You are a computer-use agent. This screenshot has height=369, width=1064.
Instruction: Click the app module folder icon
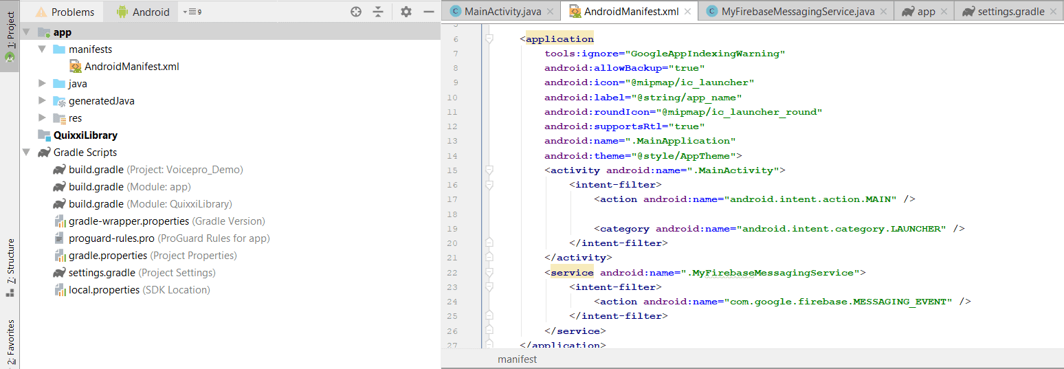43,32
